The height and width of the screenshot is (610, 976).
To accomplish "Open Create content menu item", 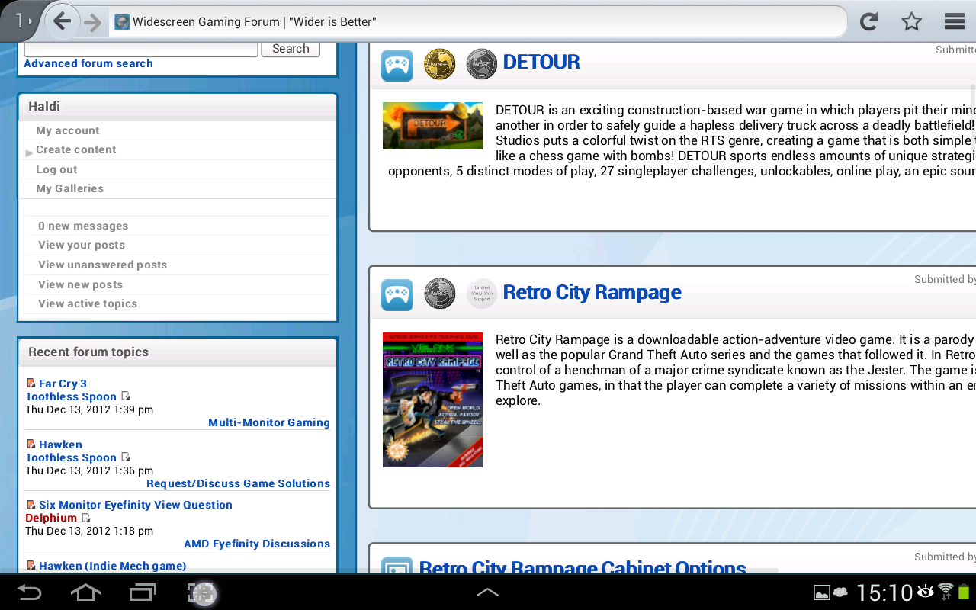I will [x=76, y=149].
